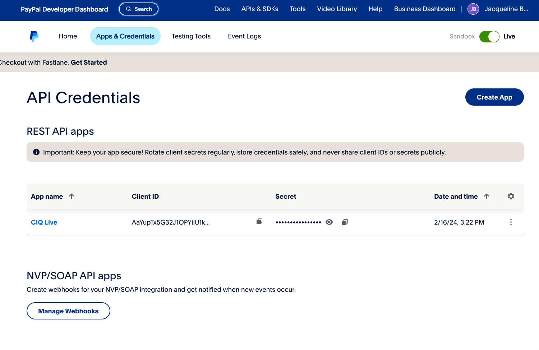
Task: Click the JB user avatar
Action: pos(473,9)
